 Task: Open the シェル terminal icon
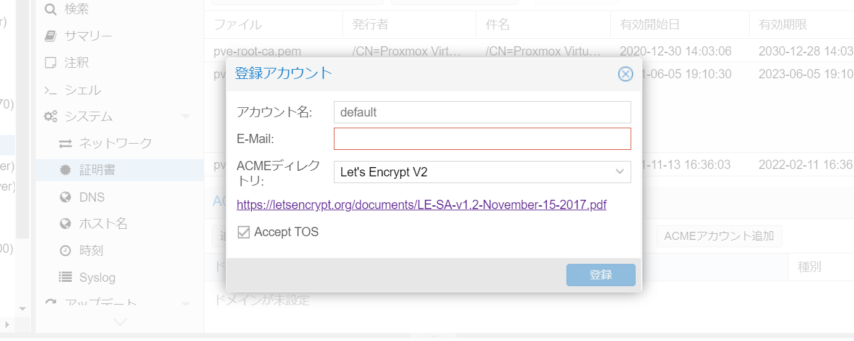coord(51,90)
